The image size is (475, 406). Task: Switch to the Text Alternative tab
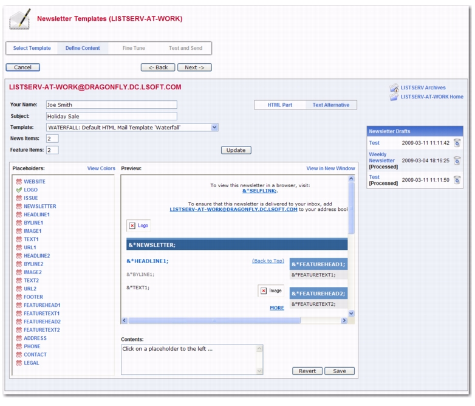(330, 105)
